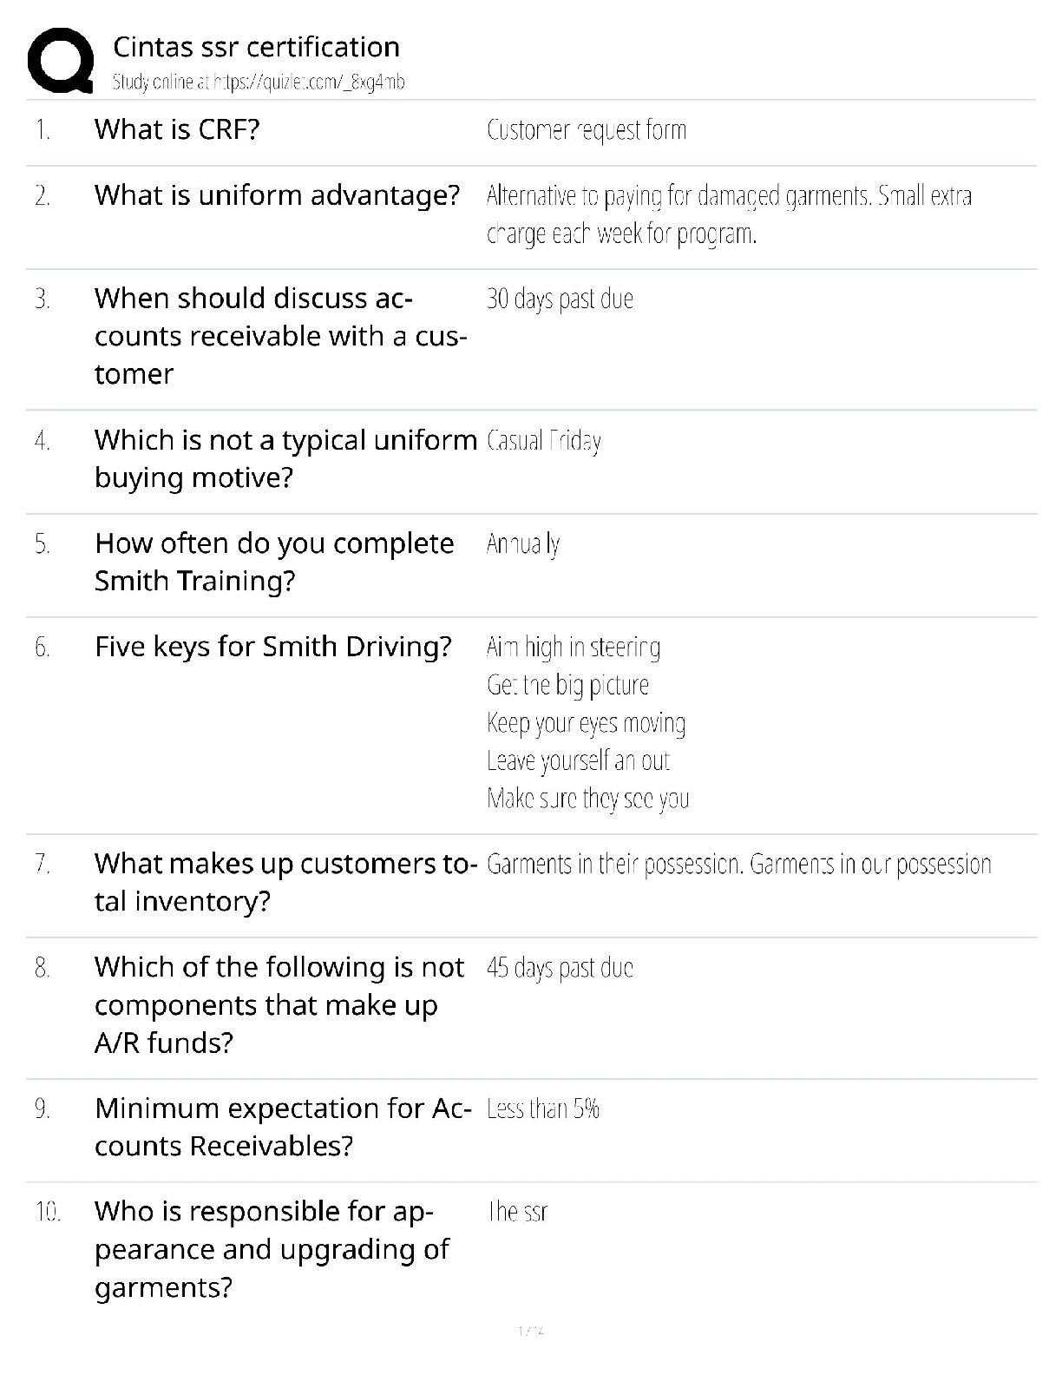1062x1375 pixels.
Task: Select the 'What is CRF?' question
Action: pyautogui.click(x=177, y=129)
